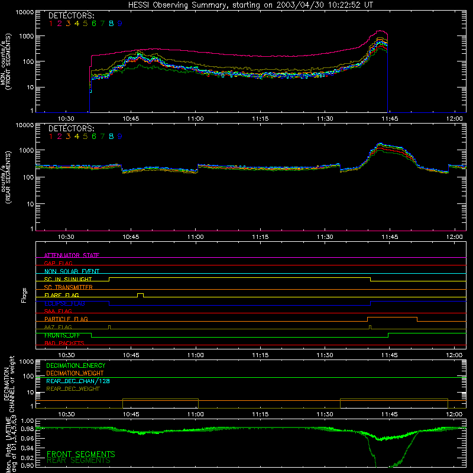Screen dimensions: 473x473
Task: Click the 11:15 tick label under front segments plot
Action: (x=260, y=119)
